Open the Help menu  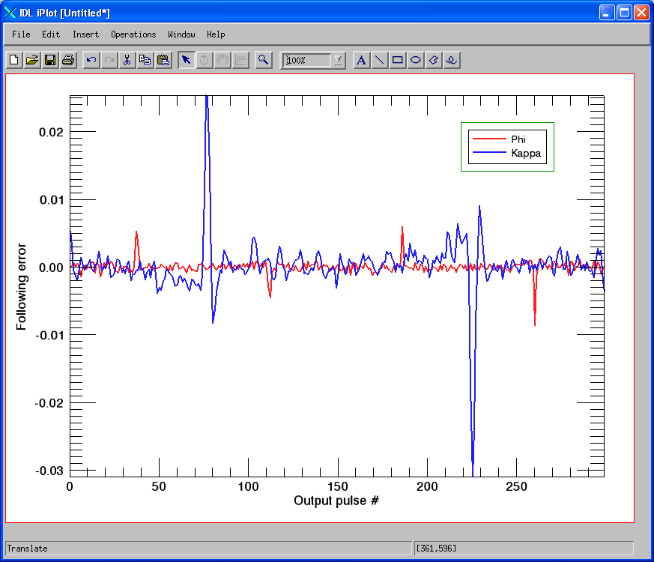pos(216,34)
